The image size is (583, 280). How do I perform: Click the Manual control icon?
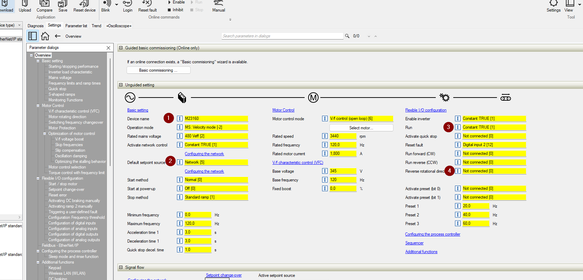click(x=218, y=3)
